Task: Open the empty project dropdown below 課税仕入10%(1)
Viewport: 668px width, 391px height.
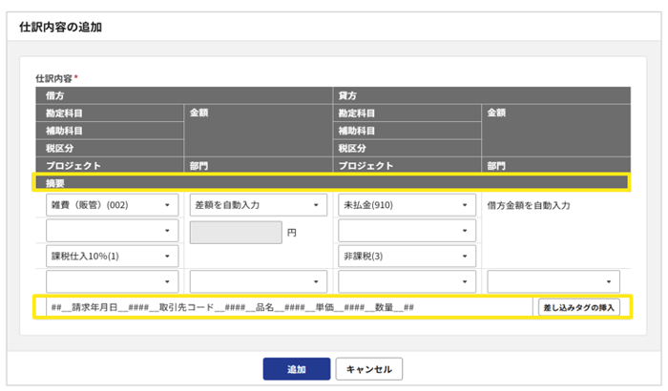Action: tap(111, 281)
